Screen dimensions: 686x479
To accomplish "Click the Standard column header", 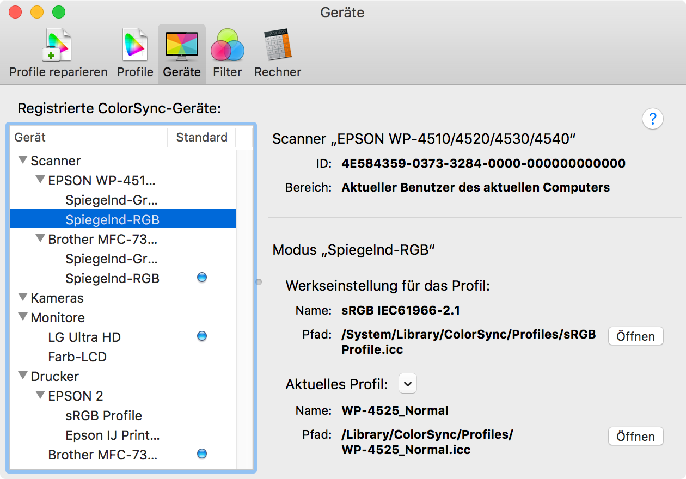I will [x=202, y=137].
